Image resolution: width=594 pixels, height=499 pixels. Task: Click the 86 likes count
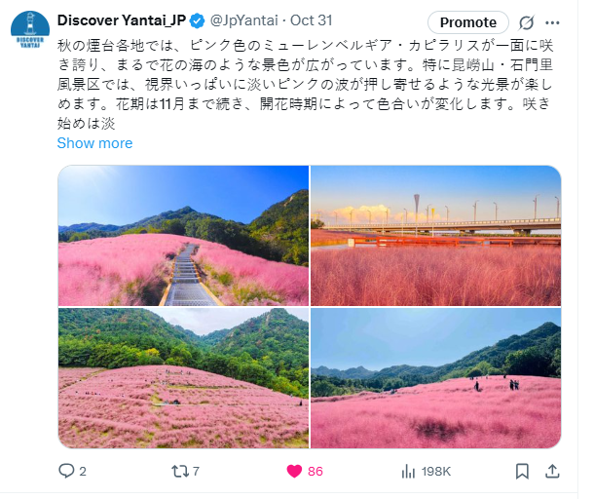click(316, 472)
